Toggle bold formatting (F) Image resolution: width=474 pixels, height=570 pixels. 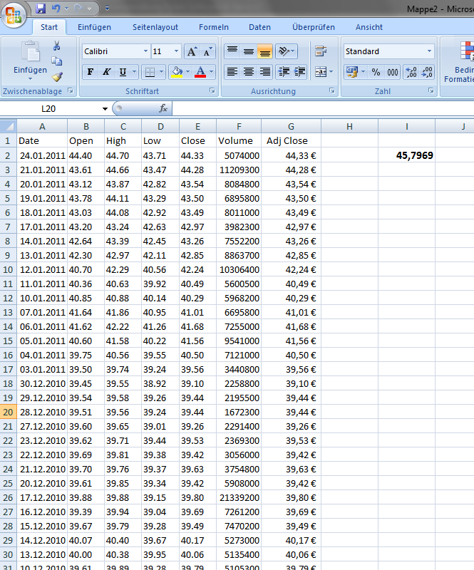click(90, 72)
